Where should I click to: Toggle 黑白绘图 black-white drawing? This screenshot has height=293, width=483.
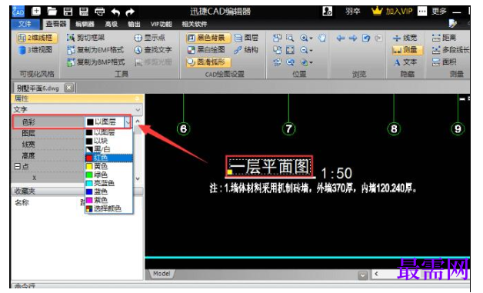[206, 50]
